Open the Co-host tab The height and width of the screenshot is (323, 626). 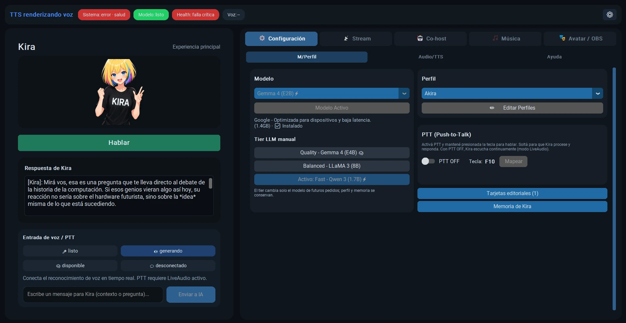(x=430, y=38)
